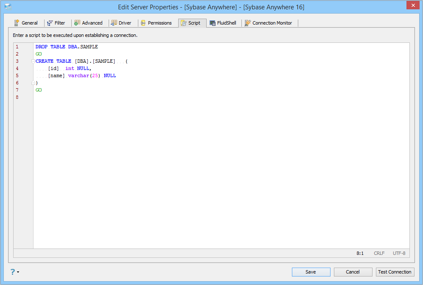Close the Edit Server Properties dialog
This screenshot has height=285, width=423.
tap(413, 5)
